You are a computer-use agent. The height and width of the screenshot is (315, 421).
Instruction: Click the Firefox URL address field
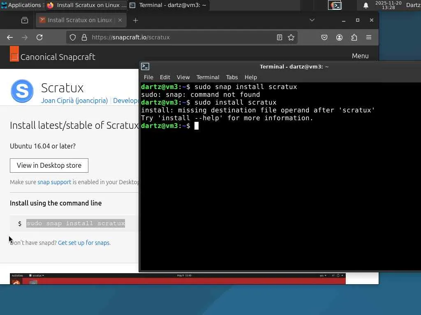coord(183,37)
